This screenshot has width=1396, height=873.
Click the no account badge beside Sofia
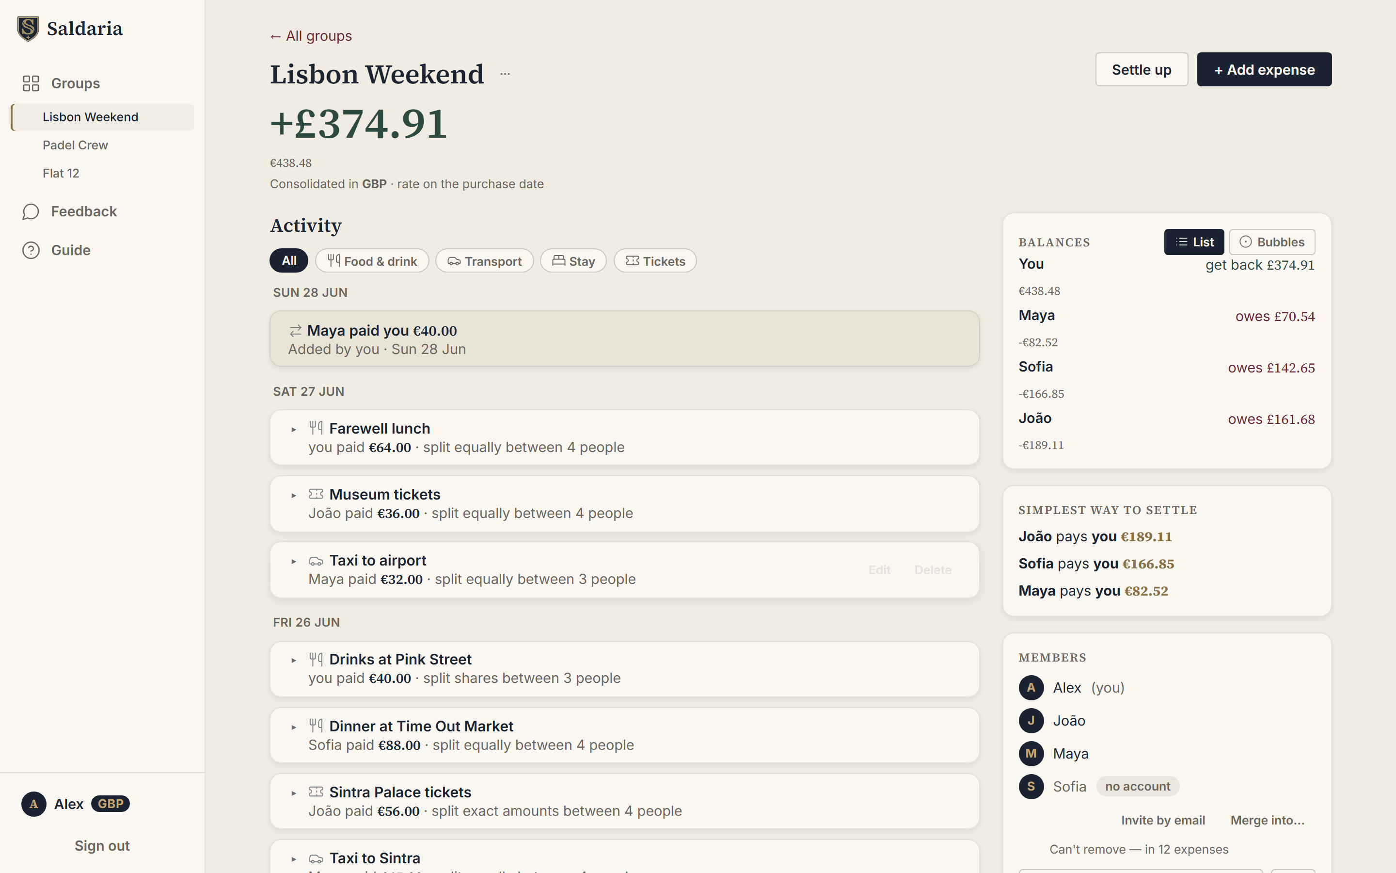[1138, 786]
